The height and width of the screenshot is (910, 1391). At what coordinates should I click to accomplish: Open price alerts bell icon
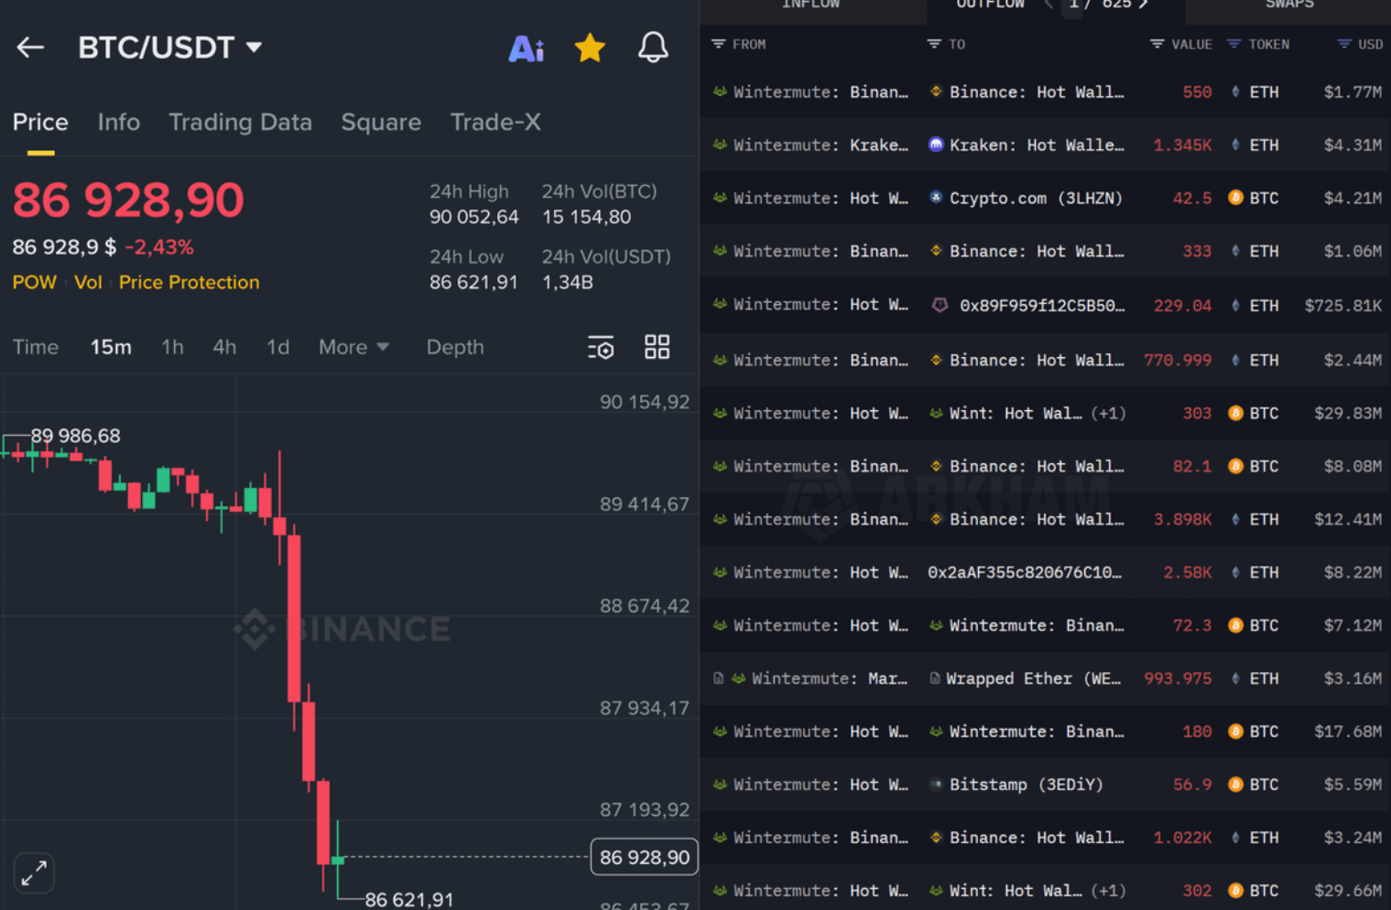point(653,48)
